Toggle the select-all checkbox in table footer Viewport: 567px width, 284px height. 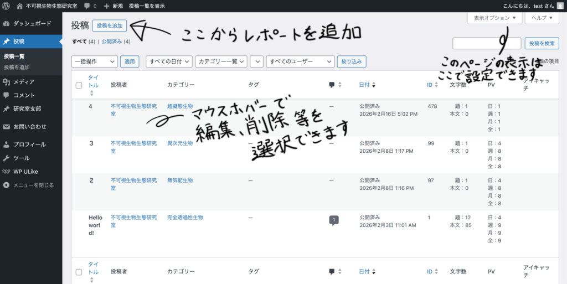(79, 272)
